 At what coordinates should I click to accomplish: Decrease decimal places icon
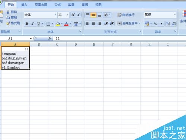tap(174, 24)
